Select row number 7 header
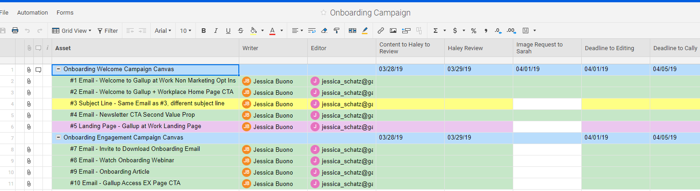Viewport: 700px width, 191px height. [12, 138]
